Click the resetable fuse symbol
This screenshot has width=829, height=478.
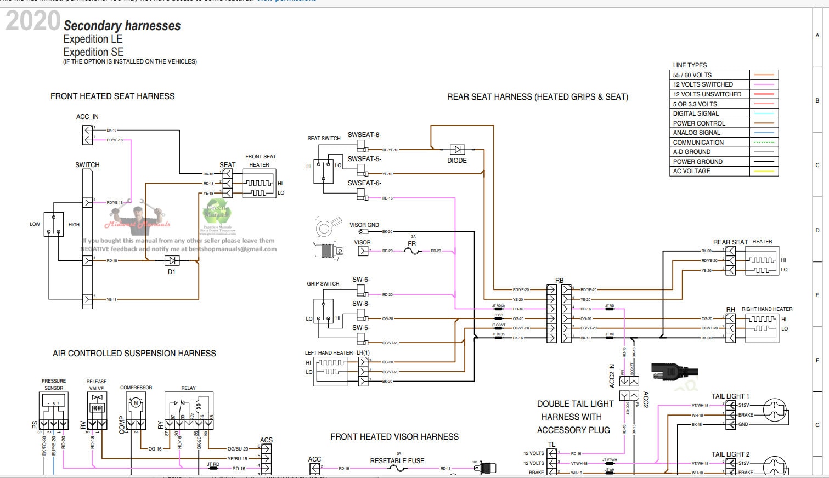tap(397, 469)
